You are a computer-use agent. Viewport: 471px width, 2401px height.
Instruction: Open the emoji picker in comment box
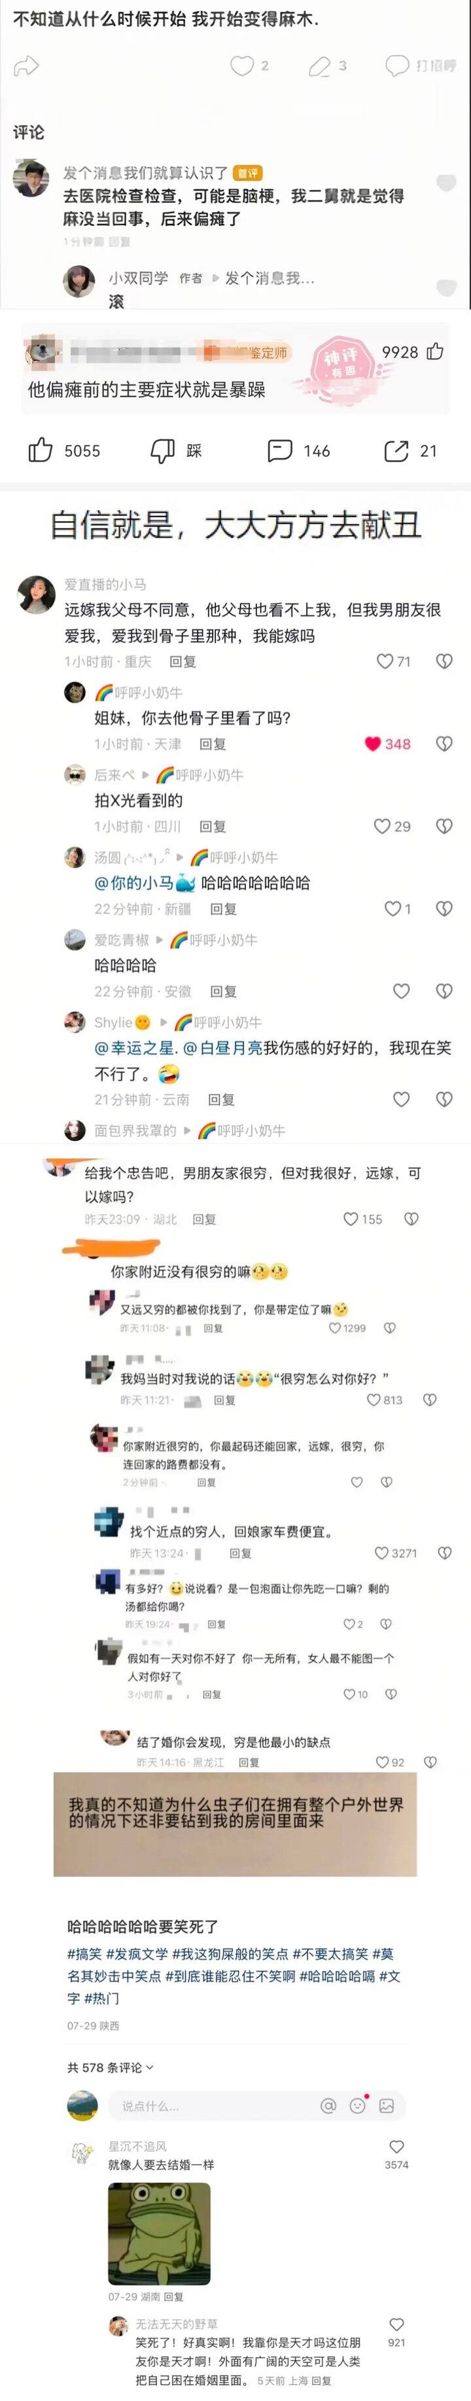357,2104
